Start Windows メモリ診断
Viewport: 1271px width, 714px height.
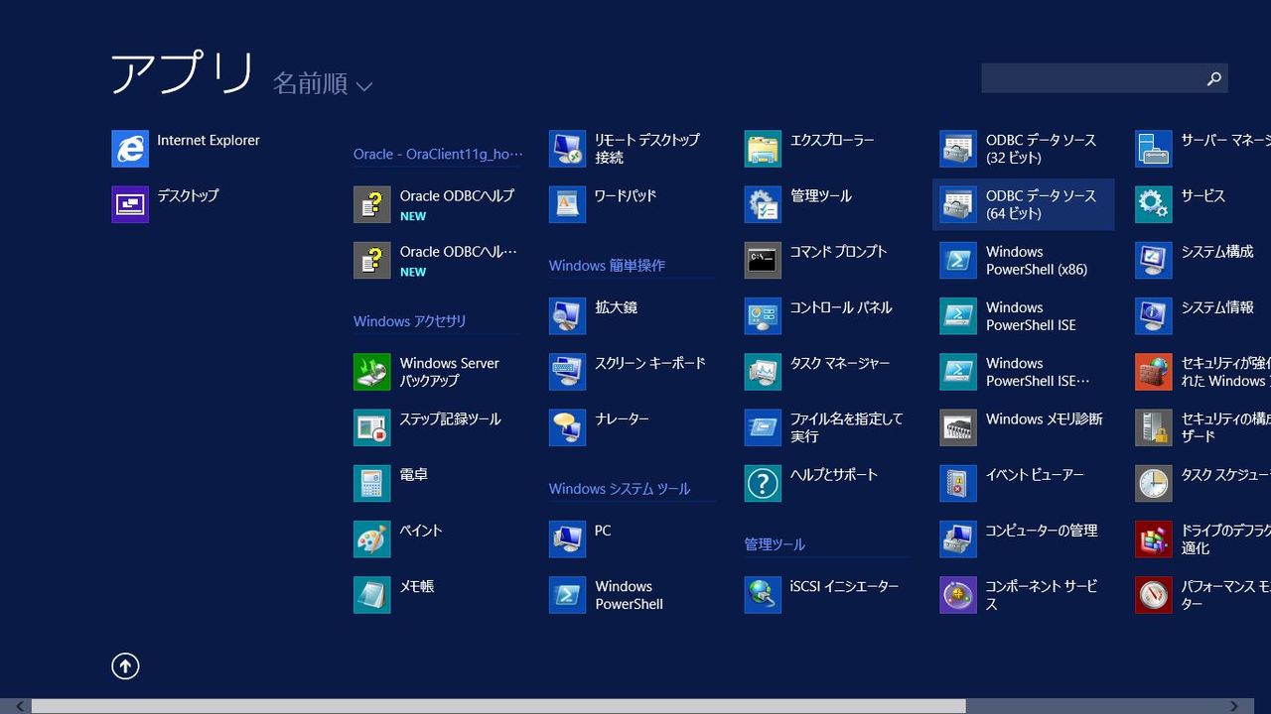(1022, 427)
